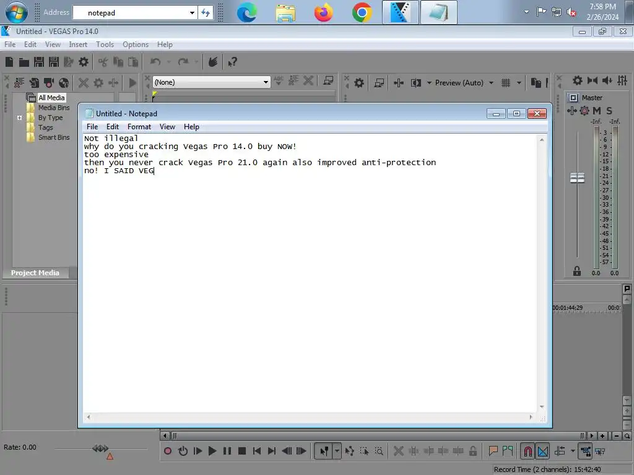Screen dimensions: 634x475
Task: Toggle Enable Snapping magnet button
Action: [528, 451]
